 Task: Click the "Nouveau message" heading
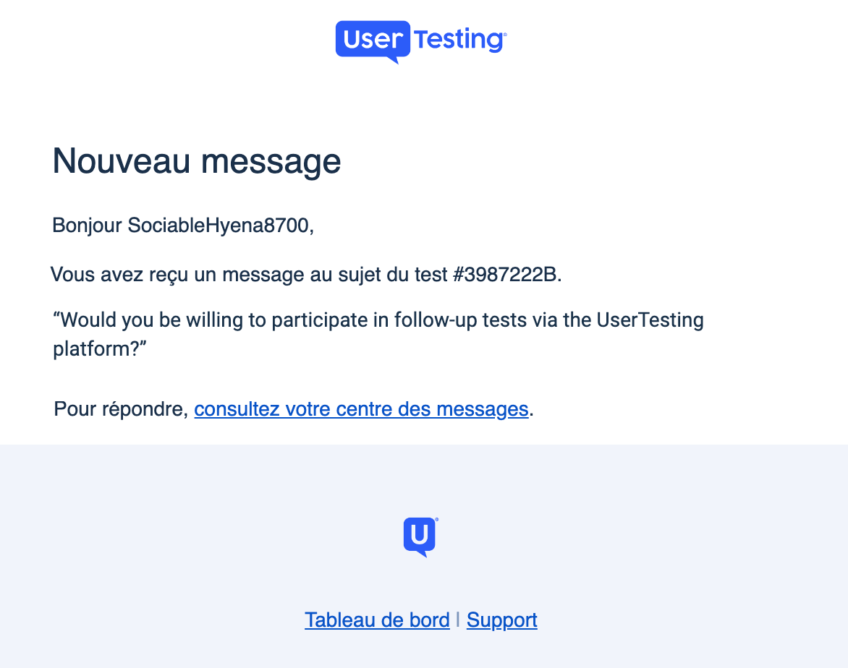(x=197, y=161)
